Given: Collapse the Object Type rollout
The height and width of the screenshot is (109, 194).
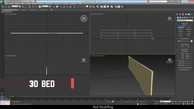Looking at the screenshot, I should coord(185,24).
